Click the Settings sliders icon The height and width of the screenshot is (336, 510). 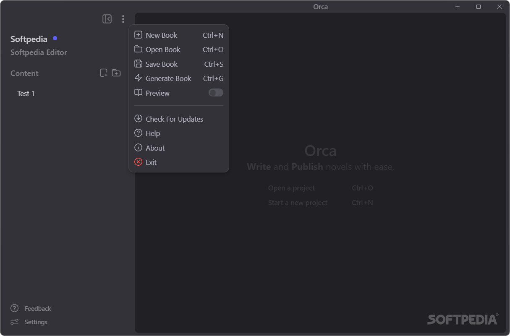[15, 322]
